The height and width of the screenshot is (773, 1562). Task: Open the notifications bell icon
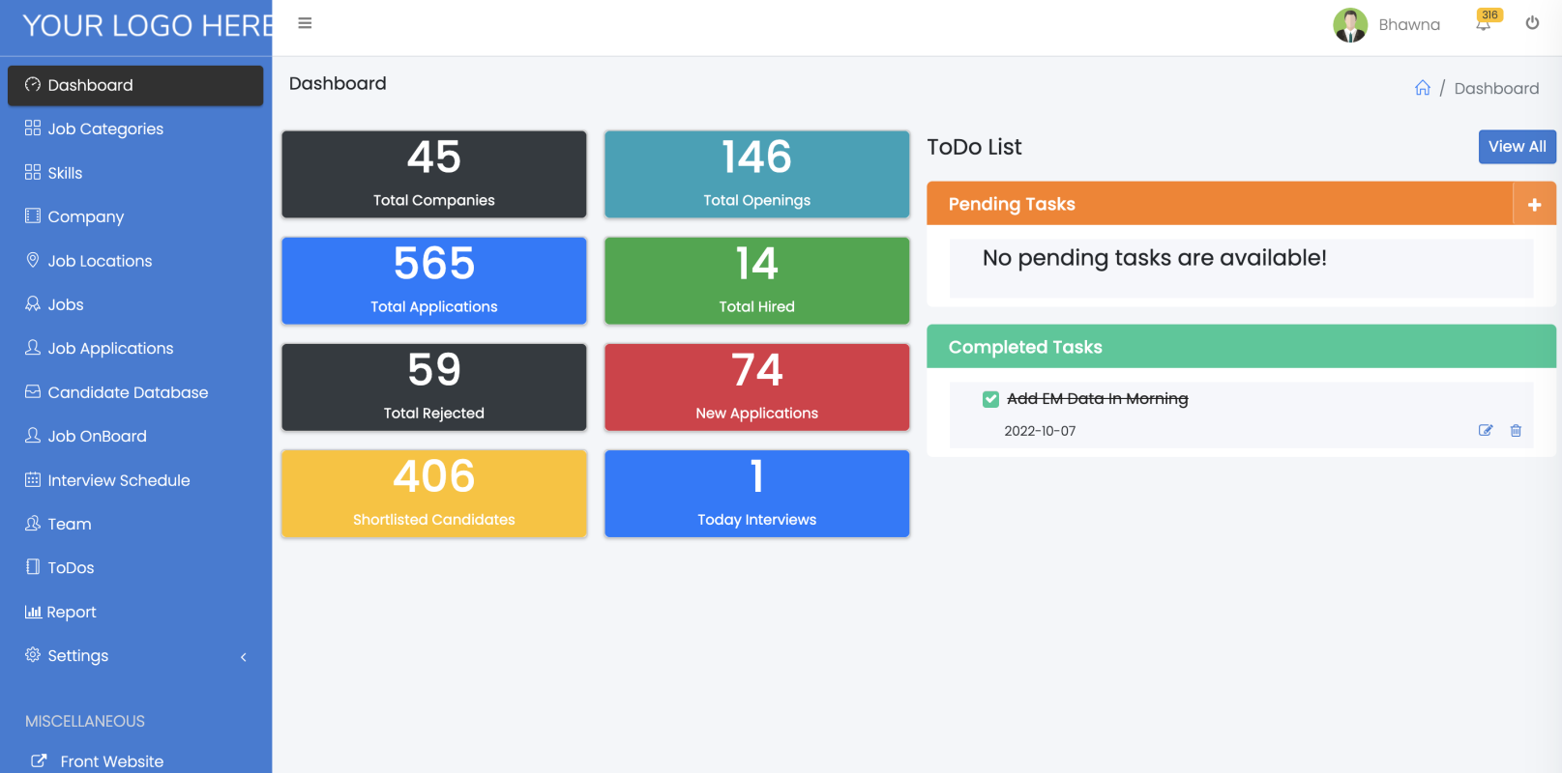(1483, 24)
